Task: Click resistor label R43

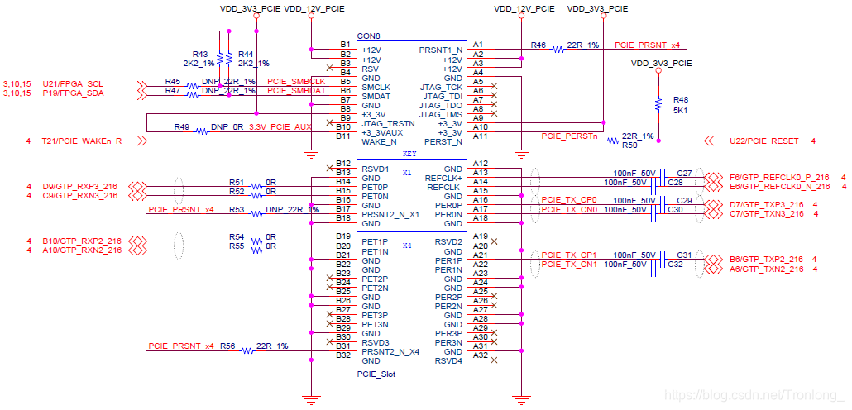Action: coord(200,55)
